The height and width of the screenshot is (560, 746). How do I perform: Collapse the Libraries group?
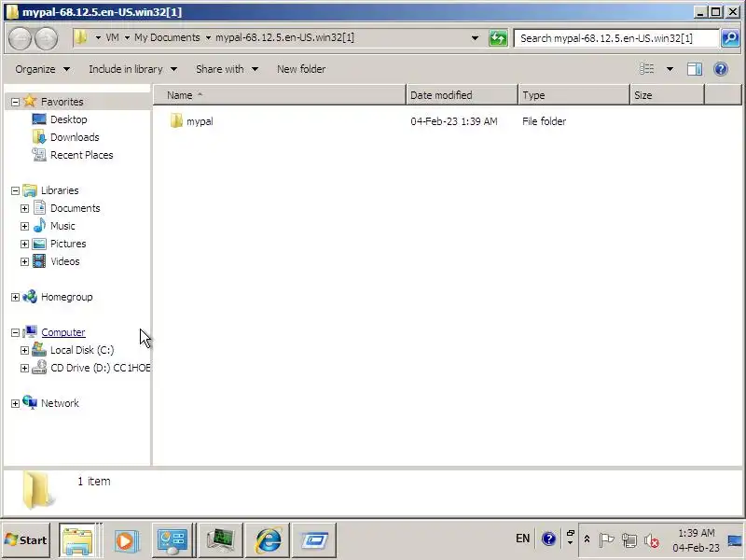tap(15, 190)
